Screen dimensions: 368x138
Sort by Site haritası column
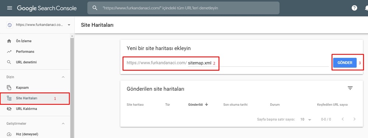click(135, 105)
